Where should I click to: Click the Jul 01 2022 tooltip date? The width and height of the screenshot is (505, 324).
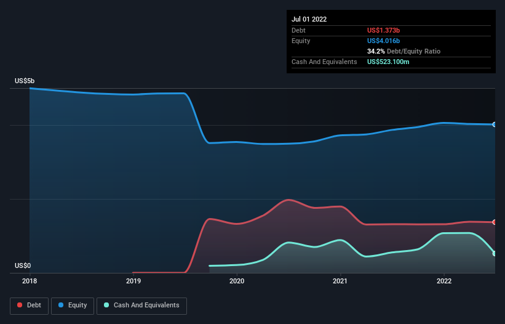[x=309, y=19]
